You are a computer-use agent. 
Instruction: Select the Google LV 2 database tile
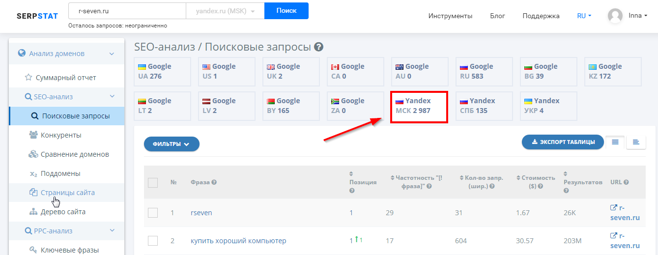click(x=227, y=106)
